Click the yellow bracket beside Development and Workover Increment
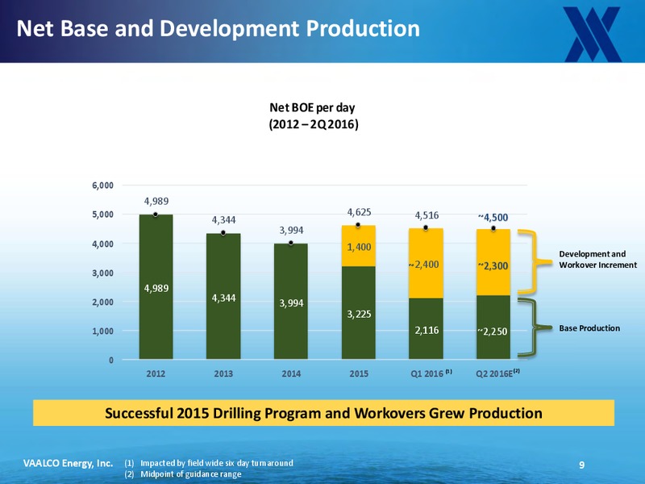 coord(534,261)
